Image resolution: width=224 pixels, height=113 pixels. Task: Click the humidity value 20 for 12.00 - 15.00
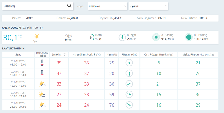[112, 73]
